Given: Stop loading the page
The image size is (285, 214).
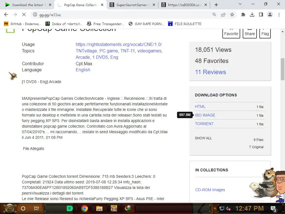Looking at the screenshot, I should pos(24,15).
